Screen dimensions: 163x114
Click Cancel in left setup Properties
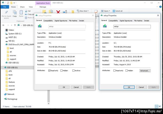click(76, 87)
